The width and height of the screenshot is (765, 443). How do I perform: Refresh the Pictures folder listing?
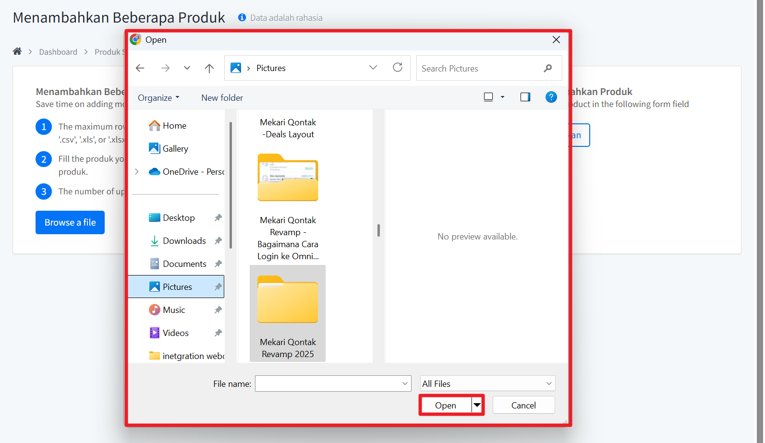(398, 68)
